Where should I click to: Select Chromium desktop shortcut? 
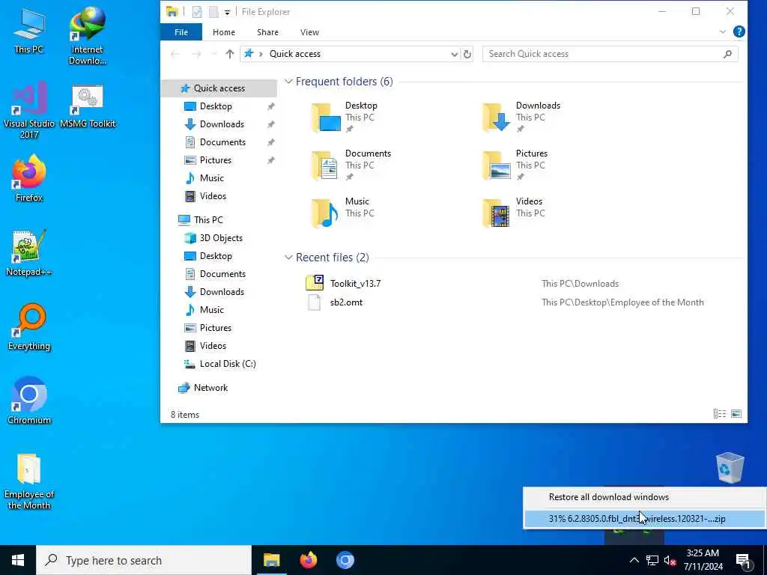click(29, 401)
